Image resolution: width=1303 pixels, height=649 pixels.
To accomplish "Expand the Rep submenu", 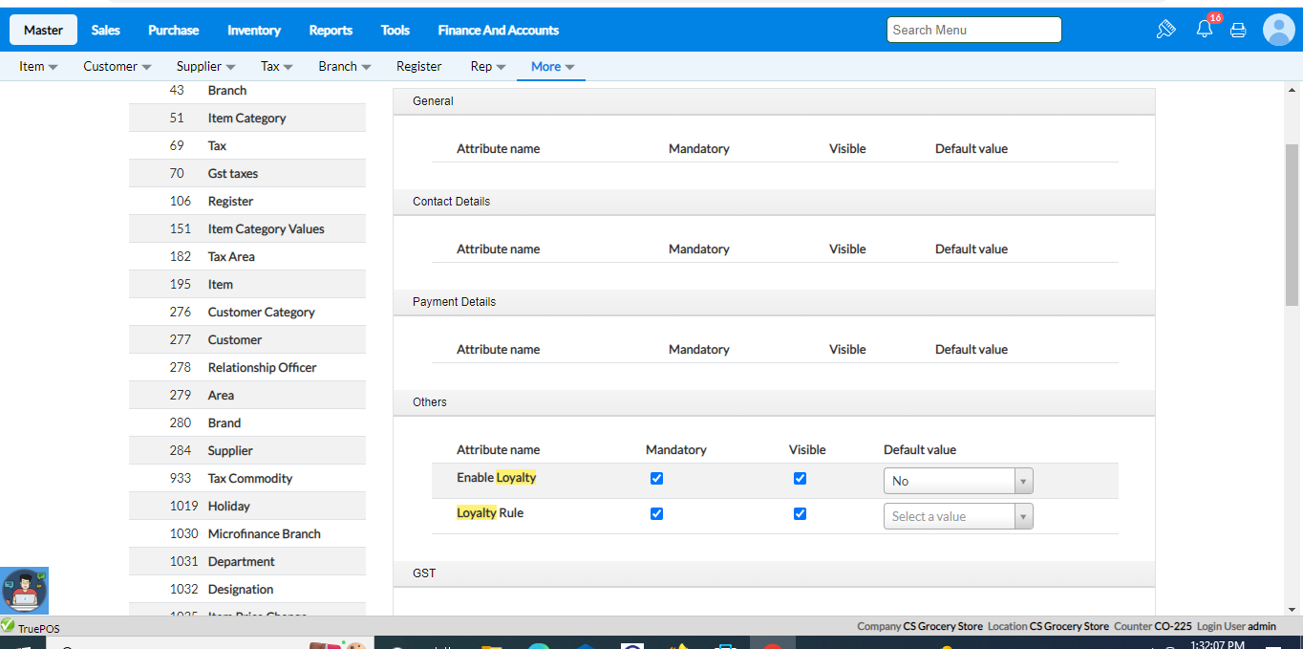I will (488, 66).
